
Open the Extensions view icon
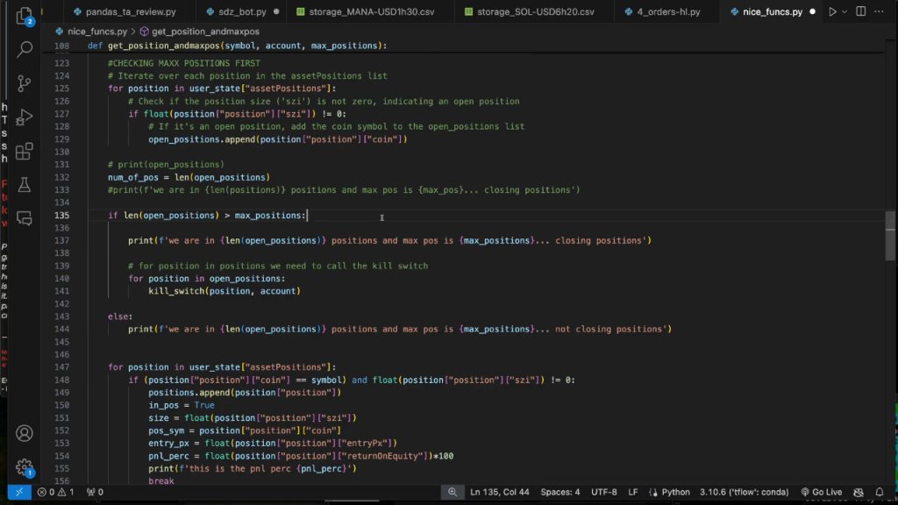click(24, 151)
